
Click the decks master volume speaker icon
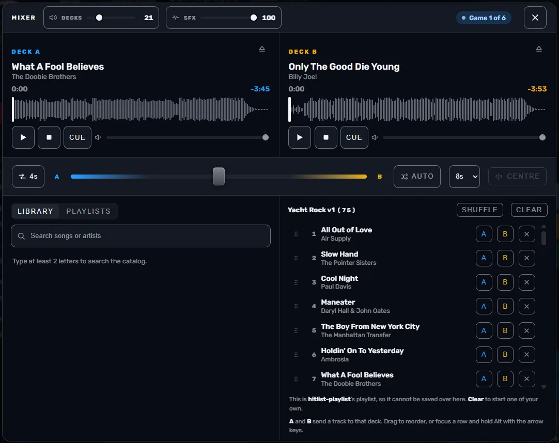pos(53,18)
